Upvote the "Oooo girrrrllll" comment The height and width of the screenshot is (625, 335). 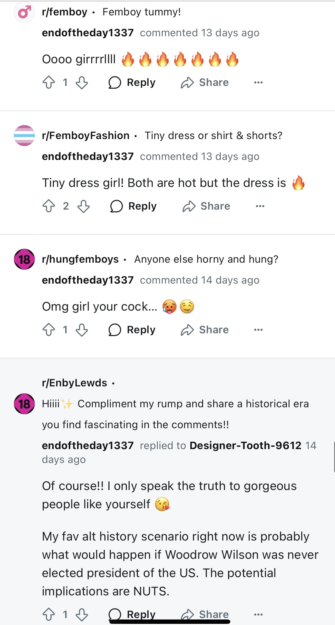point(49,82)
